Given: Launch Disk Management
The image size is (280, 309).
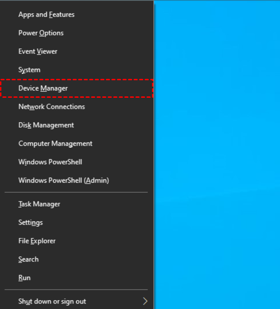Looking at the screenshot, I should [x=76, y=125].
